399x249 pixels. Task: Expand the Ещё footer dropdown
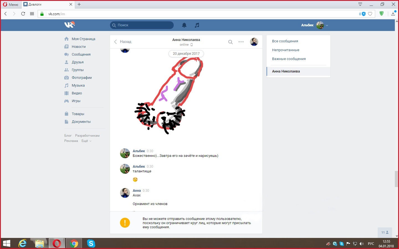pyautogui.click(x=86, y=141)
